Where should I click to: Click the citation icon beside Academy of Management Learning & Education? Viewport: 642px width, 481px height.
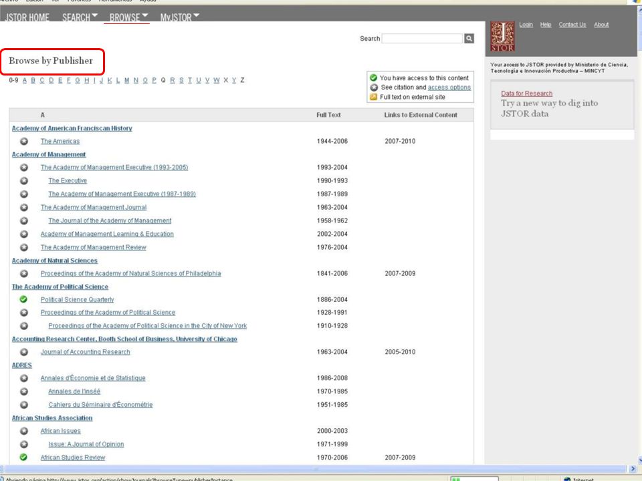(24, 234)
